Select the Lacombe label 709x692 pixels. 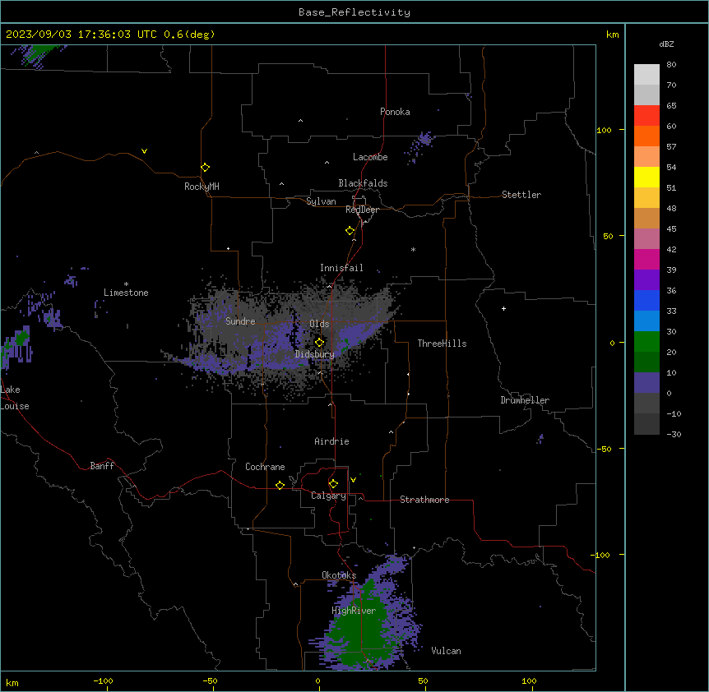[370, 157]
